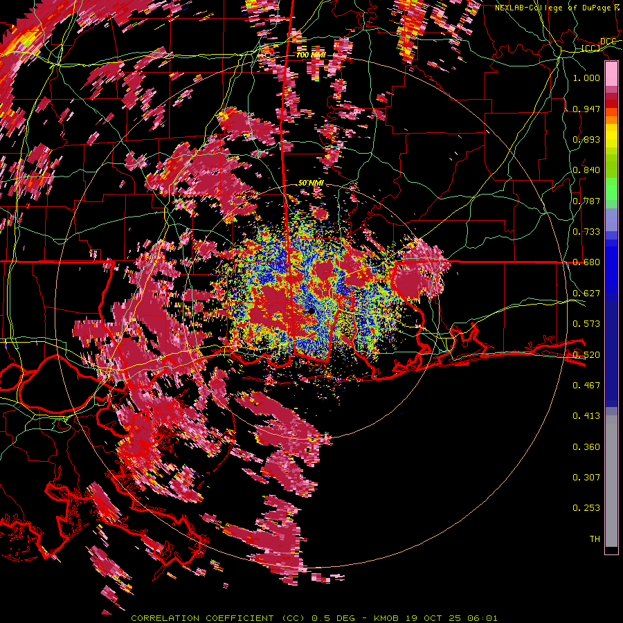Click the 0.360 scale value
Image resolution: width=623 pixels, height=623 pixels.
pyautogui.click(x=586, y=447)
